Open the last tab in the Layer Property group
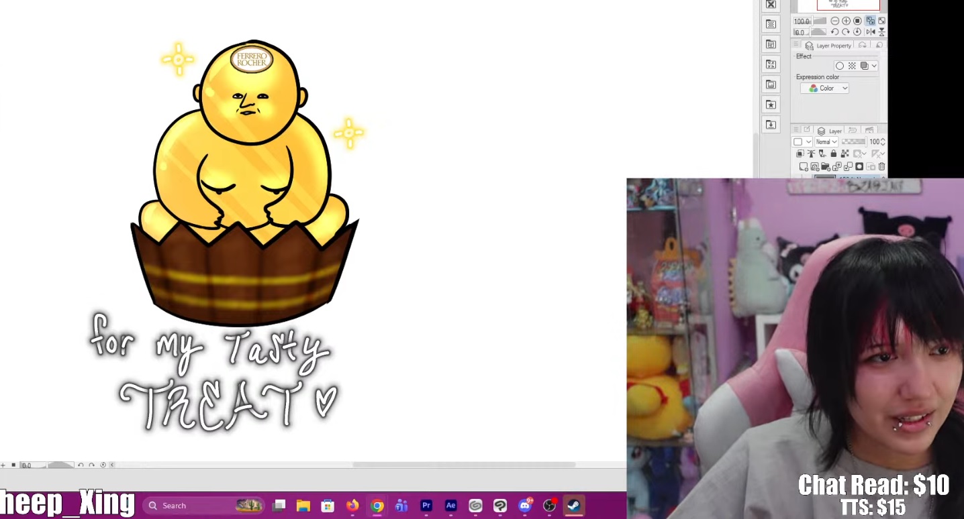 pos(879,46)
